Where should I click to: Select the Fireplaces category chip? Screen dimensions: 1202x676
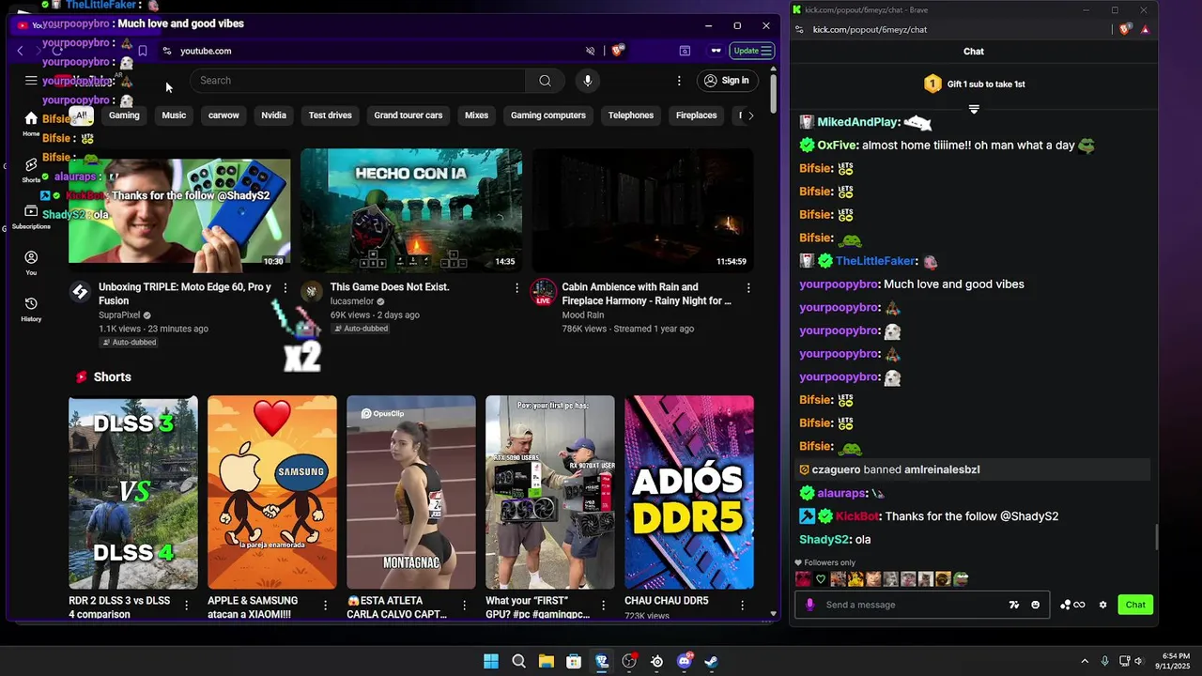pyautogui.click(x=696, y=115)
